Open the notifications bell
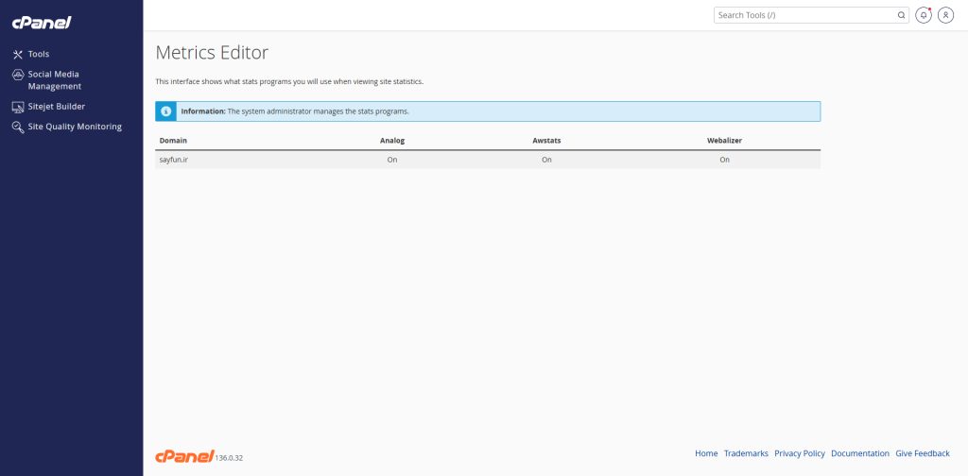This screenshot has width=968, height=476. [x=923, y=15]
